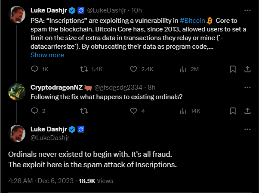The height and width of the screenshot is (193, 259).
Task: Bookmark CryptodragonNZ's tweet
Action: [233, 111]
